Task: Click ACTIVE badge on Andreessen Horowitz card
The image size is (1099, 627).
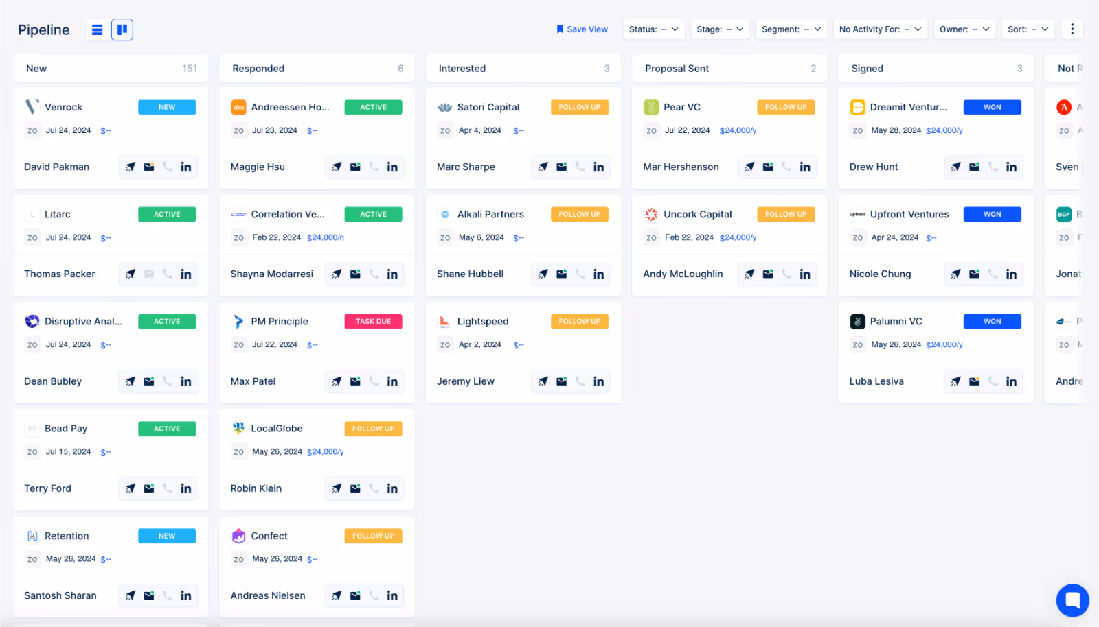Action: coord(373,107)
